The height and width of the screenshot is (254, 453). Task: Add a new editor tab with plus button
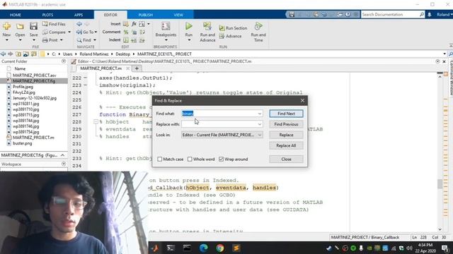coord(137,68)
